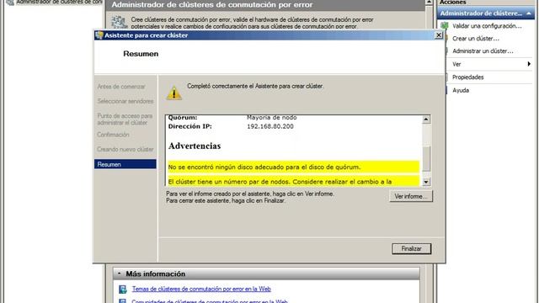Click the Advertencias heading
This screenshot has width=539, height=303.
coord(195,146)
